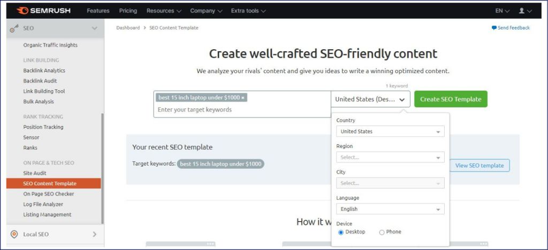
Task: Click the Local SEO pin icon
Action: click(x=14, y=235)
